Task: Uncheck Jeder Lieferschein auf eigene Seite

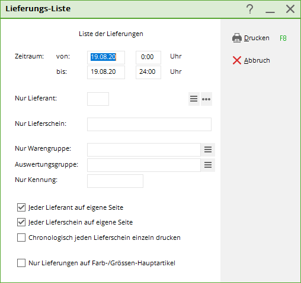Action: (x=21, y=222)
